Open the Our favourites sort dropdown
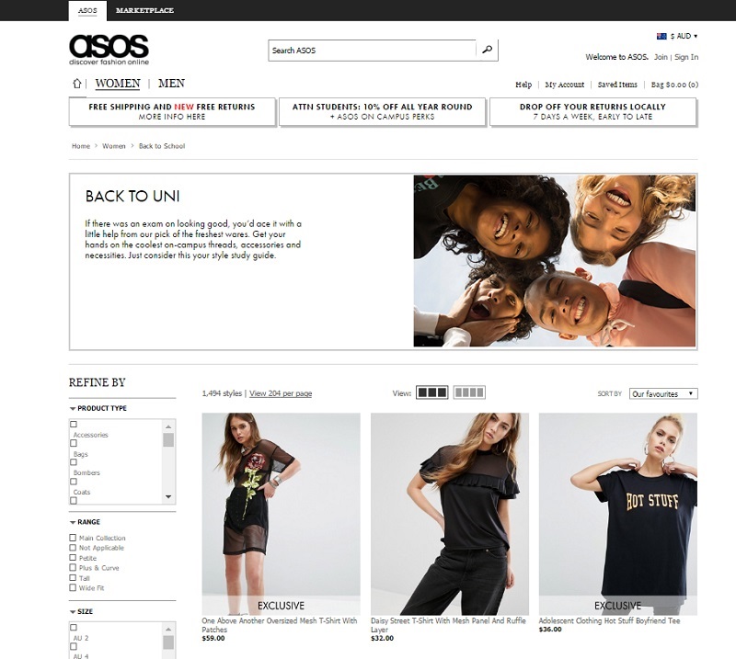This screenshot has height=659, width=736. coord(663,393)
